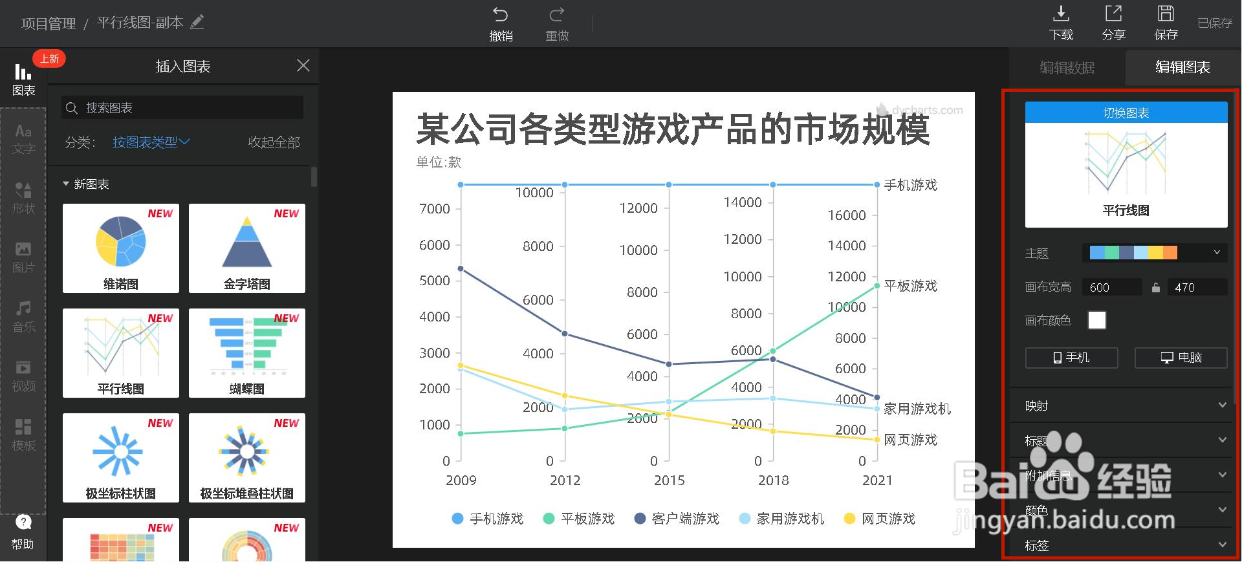Viewport: 1242px width, 562px height.
Task: Toggle 家用游戏机 series in chart legend
Action: 781,519
